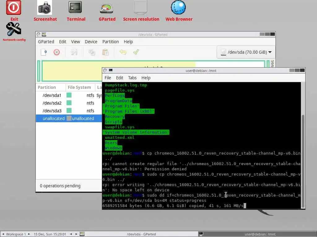
Task: Click 'Users' directory in terminal listing
Action: 111,143
